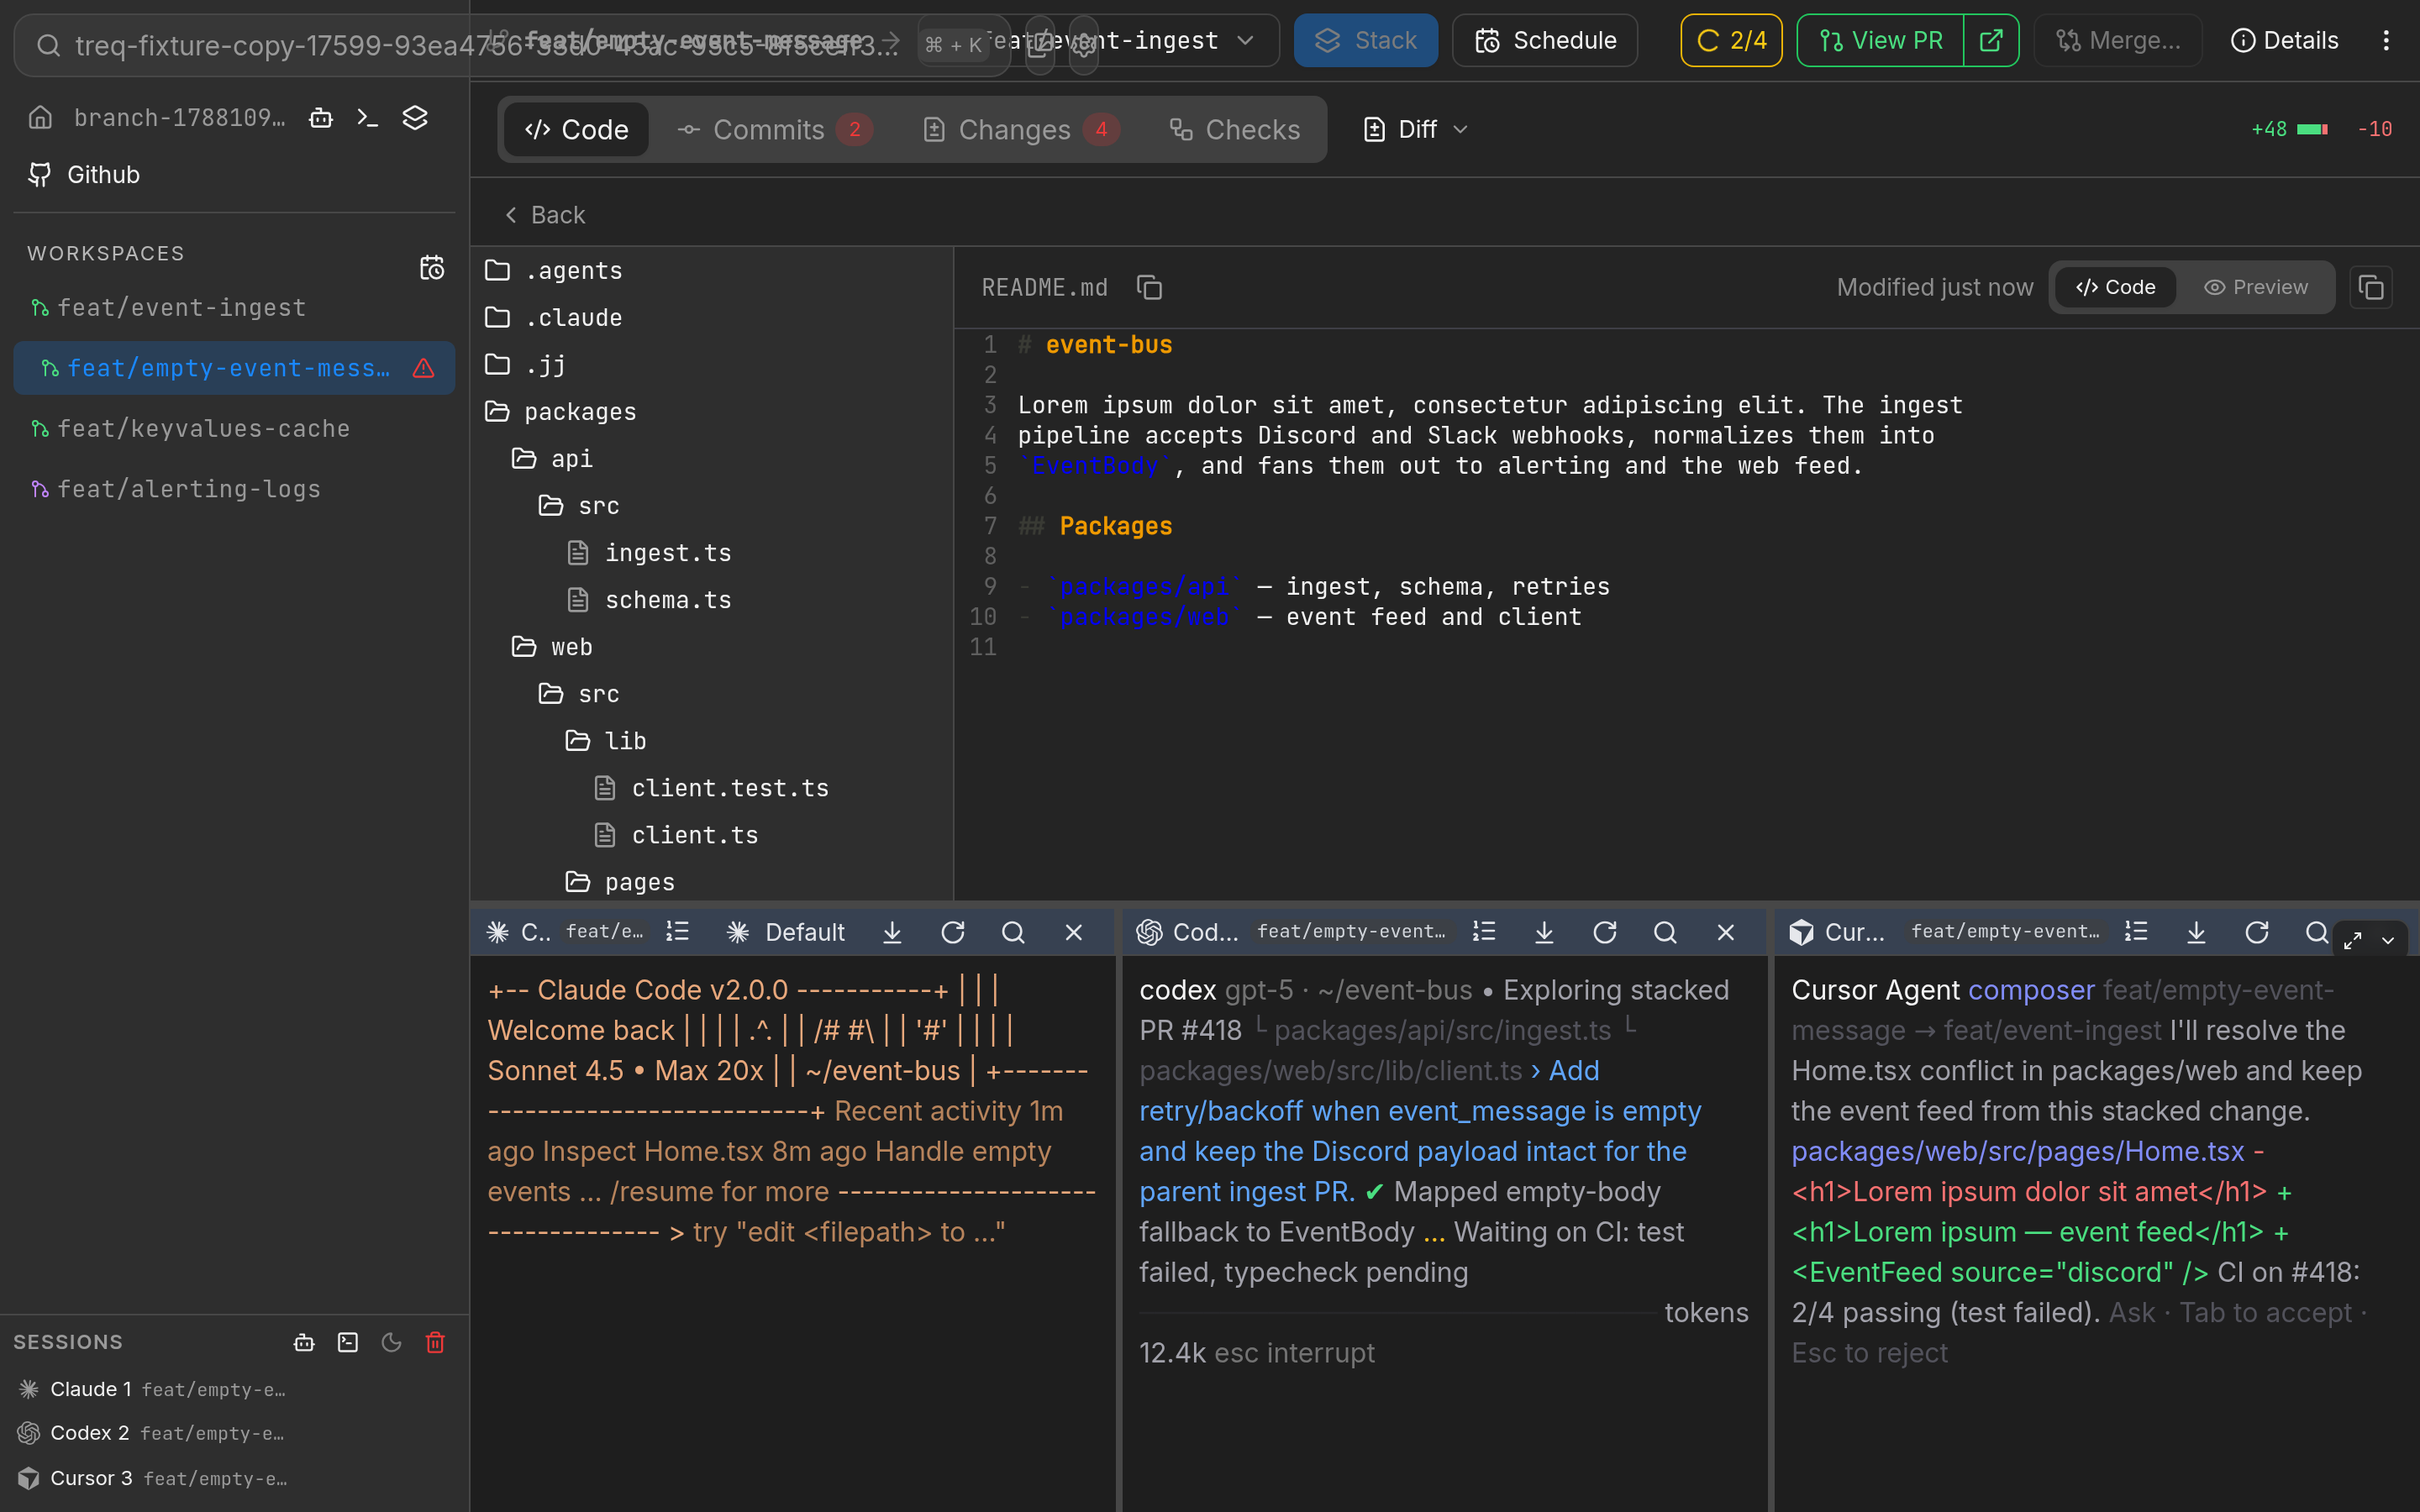Open the Diff dropdown
This screenshot has height=1512, width=2420.
click(1415, 129)
